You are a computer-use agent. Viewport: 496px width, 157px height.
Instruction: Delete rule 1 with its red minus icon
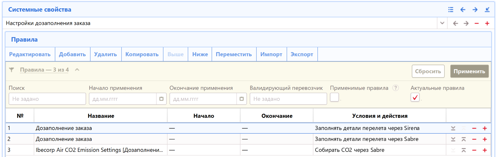[474, 128]
